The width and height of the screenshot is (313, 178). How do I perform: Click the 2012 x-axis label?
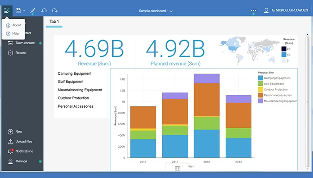(x=207, y=162)
